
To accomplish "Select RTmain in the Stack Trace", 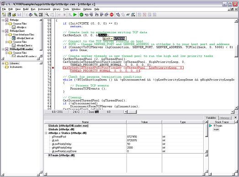I will pos(218,126).
